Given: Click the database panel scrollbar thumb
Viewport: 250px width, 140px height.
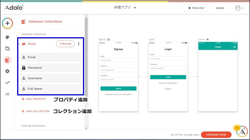Looking at the screenshot, I should click(86, 57).
